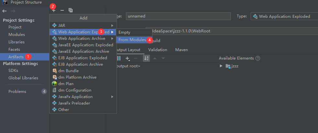The width and height of the screenshot is (318, 133).
Task: Click the Name field containing unnamed
Action: (178, 16)
